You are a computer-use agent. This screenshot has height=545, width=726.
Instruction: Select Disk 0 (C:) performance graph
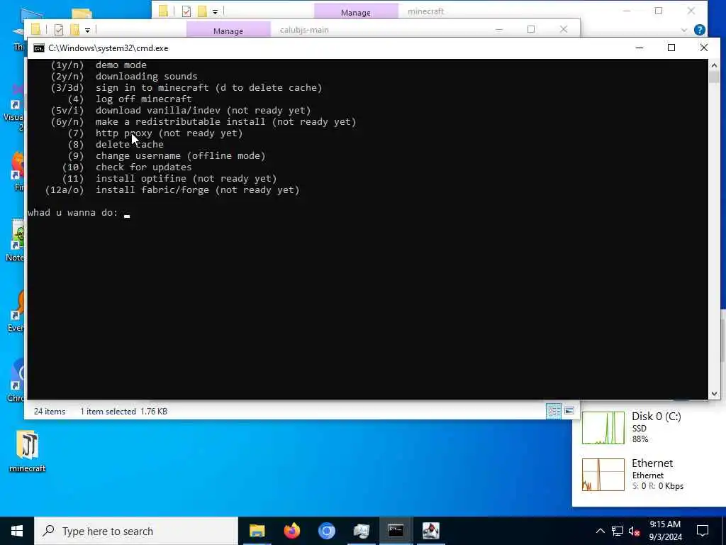point(603,428)
